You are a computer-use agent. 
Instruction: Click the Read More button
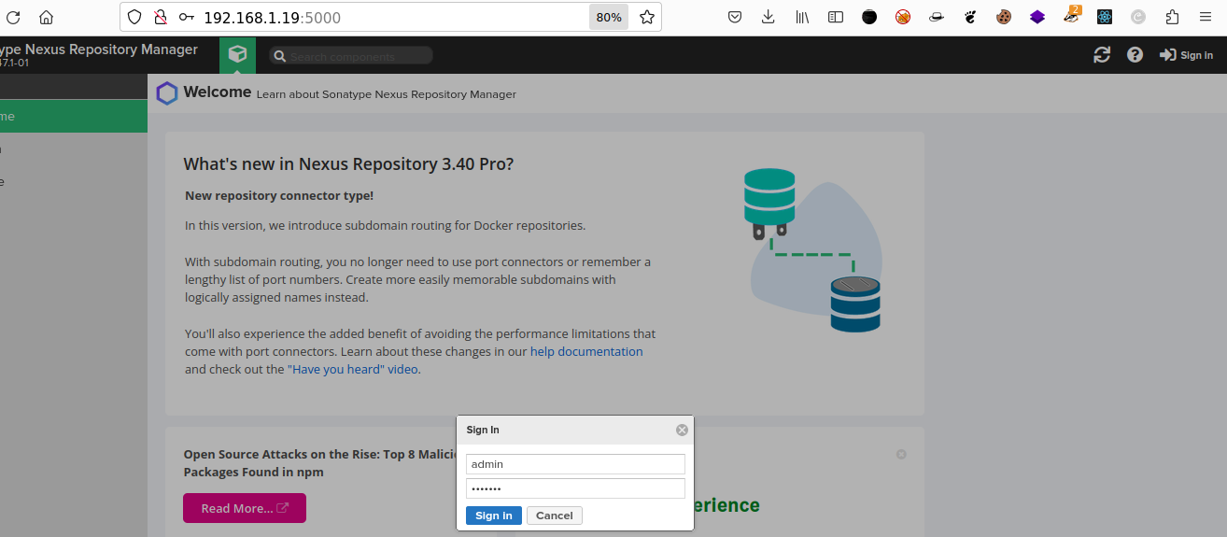[245, 508]
